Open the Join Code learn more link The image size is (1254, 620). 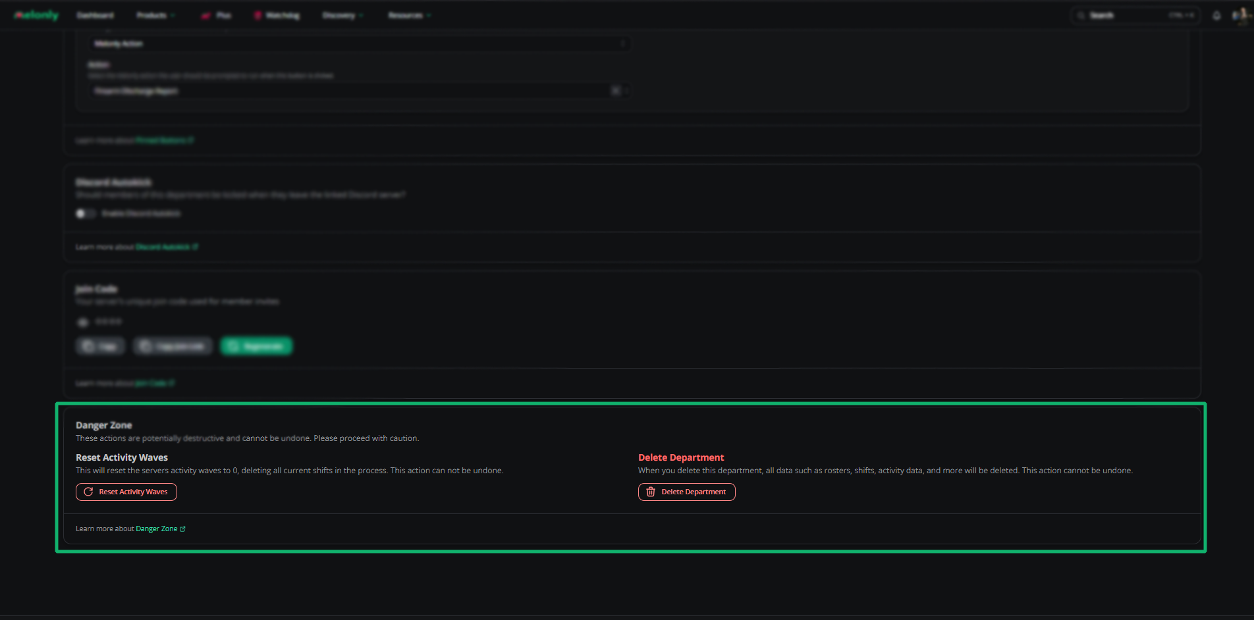[155, 383]
